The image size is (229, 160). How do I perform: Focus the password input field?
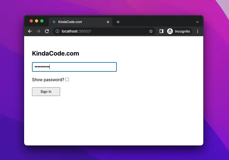74,67
